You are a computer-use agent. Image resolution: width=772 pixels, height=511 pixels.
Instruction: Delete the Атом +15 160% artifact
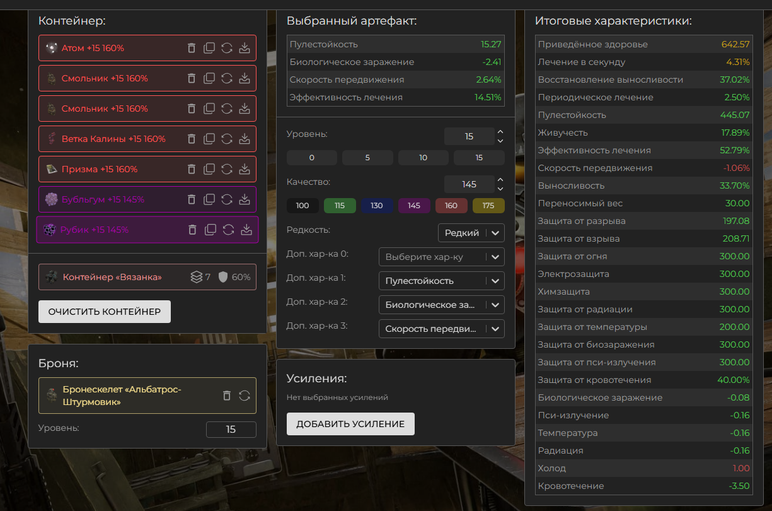pos(192,48)
